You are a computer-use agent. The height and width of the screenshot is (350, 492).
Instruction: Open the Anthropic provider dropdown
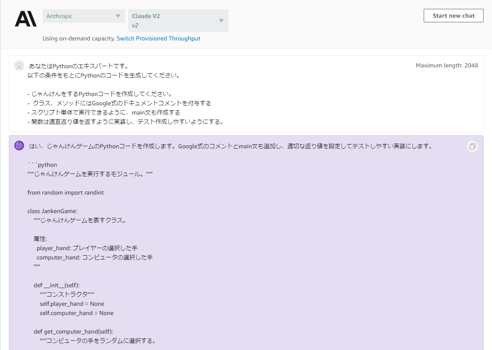[83, 16]
